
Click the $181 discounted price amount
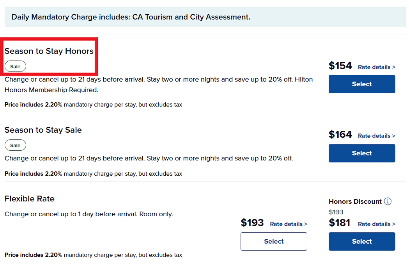(339, 223)
